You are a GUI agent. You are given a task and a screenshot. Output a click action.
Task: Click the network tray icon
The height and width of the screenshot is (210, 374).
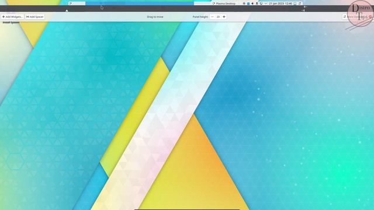[261, 3]
